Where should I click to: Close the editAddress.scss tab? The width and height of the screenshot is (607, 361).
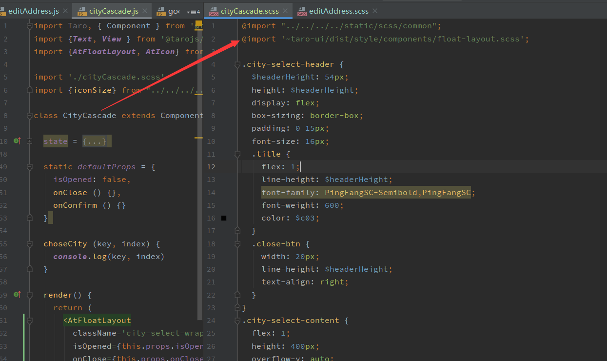pos(375,11)
